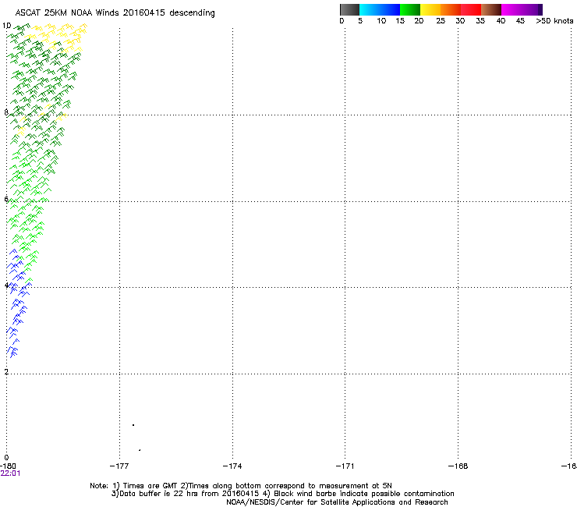Viewport: 577px width, 507px height.
Task: Pick the brown 35-40 knots color scale segment
Action: [x=491, y=9]
